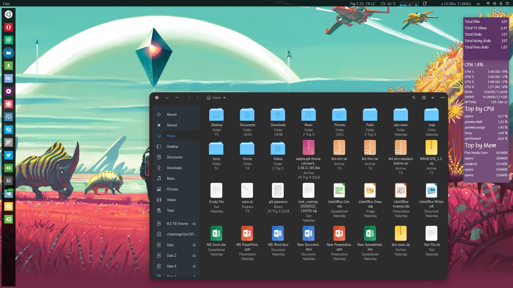Switch to list view in Files
This screenshot has height=288, width=513.
click(x=424, y=98)
